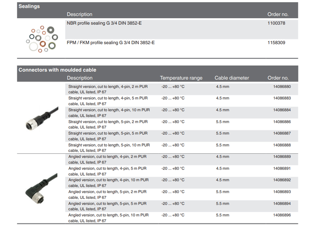Click temperature range in the 14086888 row
The width and height of the screenshot is (319, 225).
pyautogui.click(x=173, y=145)
